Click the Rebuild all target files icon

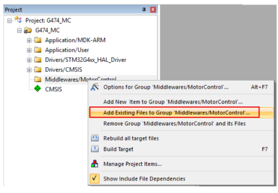pyautogui.click(x=95, y=138)
